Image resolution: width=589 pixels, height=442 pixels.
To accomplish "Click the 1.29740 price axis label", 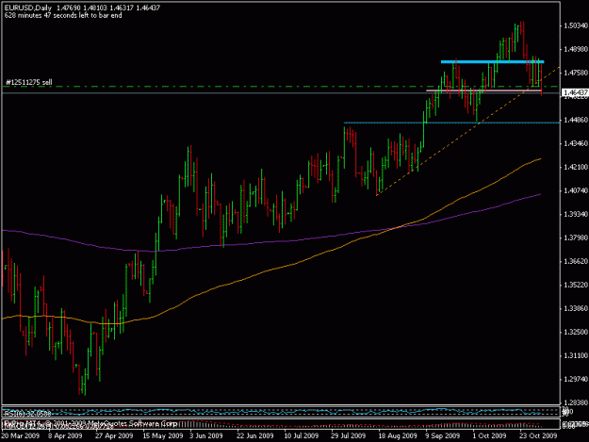I will pyautogui.click(x=576, y=379).
